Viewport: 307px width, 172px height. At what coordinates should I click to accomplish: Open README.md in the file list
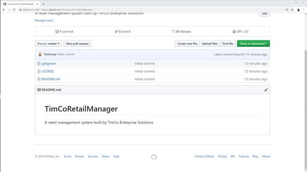tap(51, 79)
